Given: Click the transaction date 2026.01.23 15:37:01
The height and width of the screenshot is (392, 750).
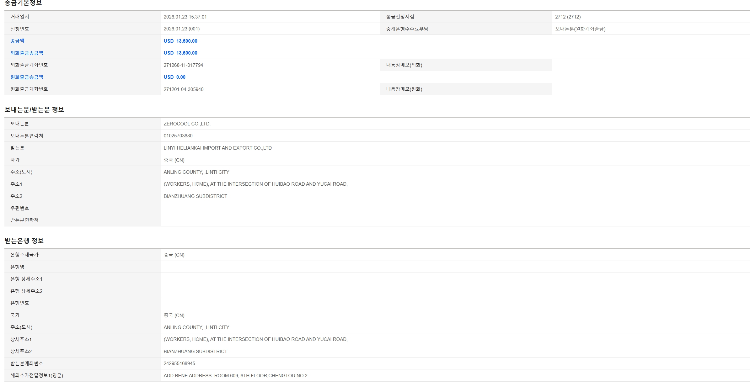Looking at the screenshot, I should click(185, 17).
